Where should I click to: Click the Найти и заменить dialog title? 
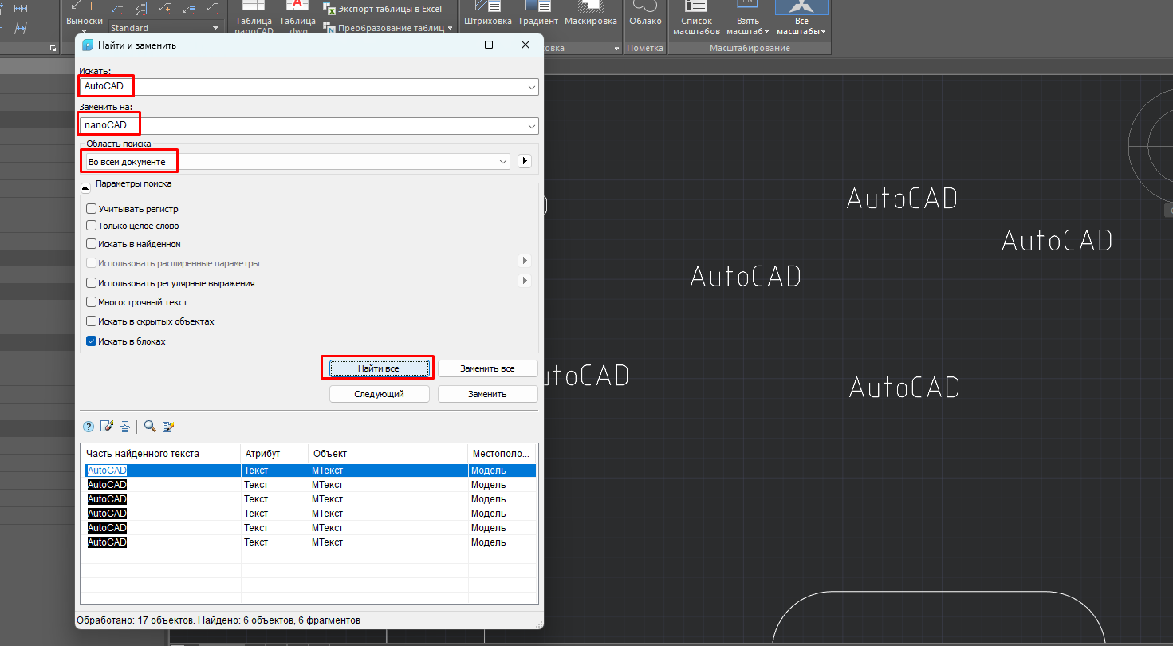[x=137, y=45]
